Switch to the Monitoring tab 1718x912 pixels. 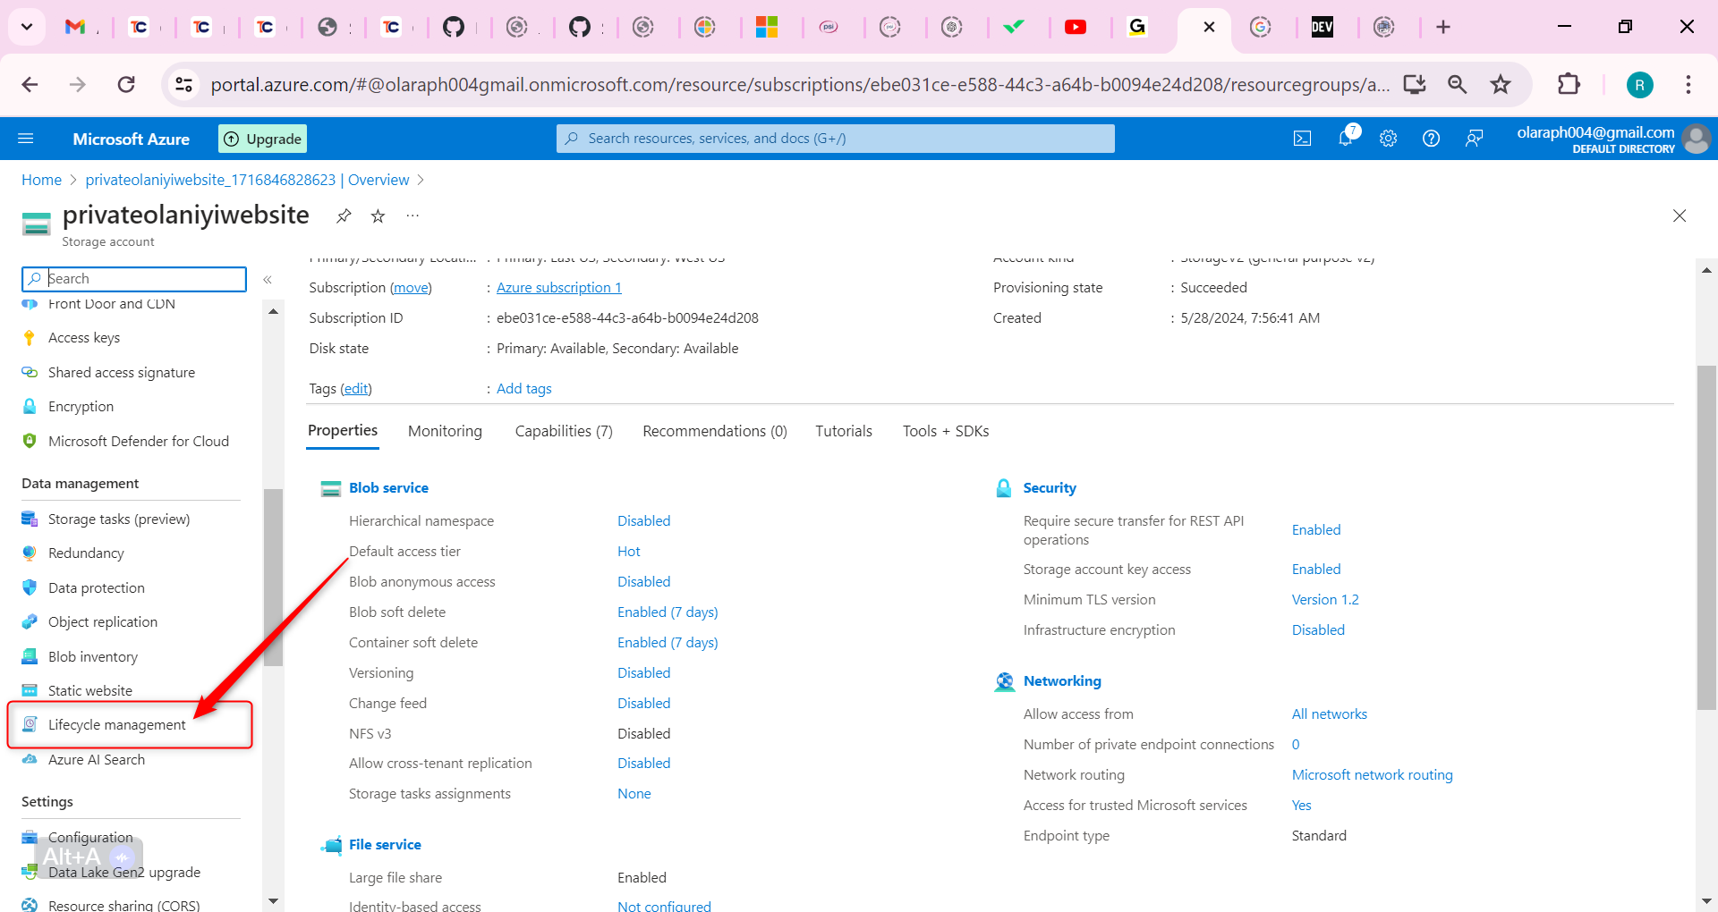pyautogui.click(x=445, y=431)
